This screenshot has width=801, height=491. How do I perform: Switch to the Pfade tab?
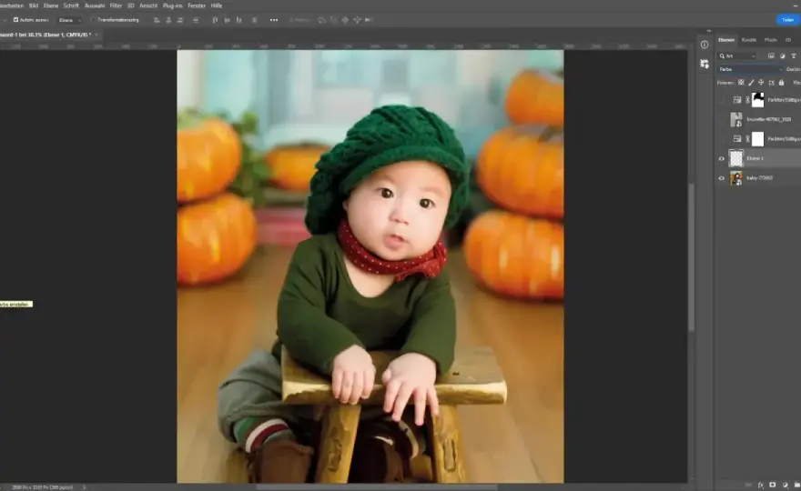click(770, 40)
